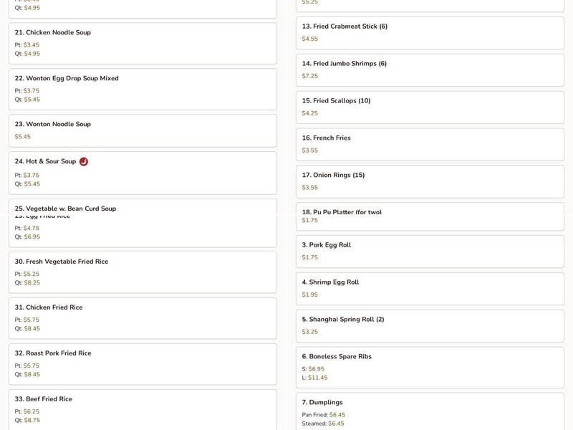Image resolution: width=573 pixels, height=430 pixels.
Task: Select Chicken Noodle Soup menu item
Action: pyautogui.click(x=143, y=43)
